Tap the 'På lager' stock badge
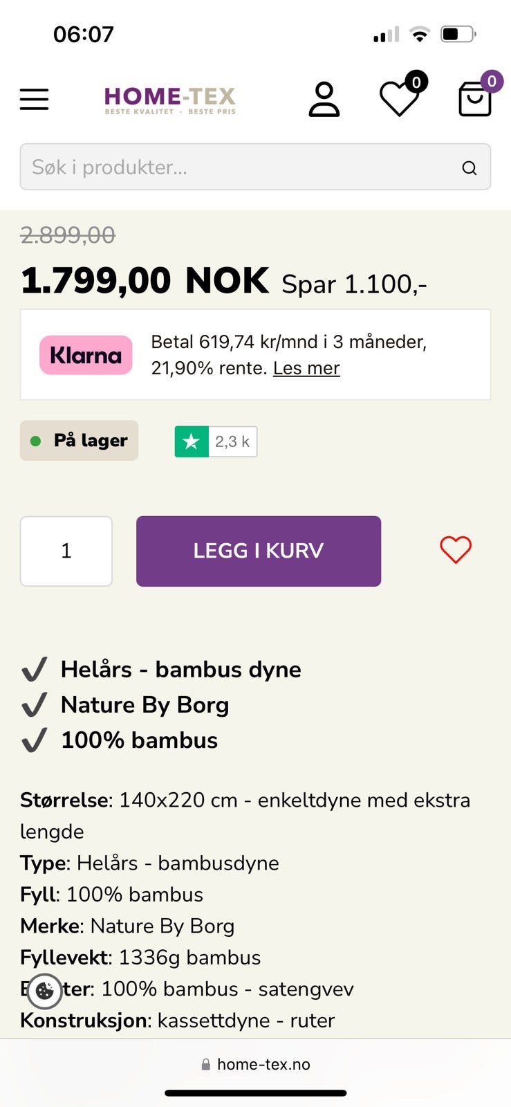Screen dimensions: 511x1107 79,441
